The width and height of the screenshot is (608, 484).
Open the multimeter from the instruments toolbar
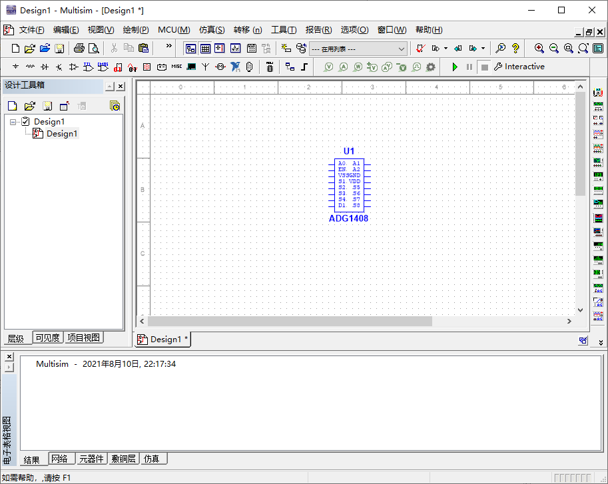coord(597,94)
